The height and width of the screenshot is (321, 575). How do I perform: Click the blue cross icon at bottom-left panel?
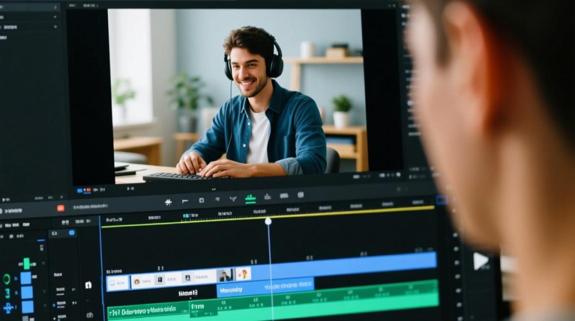tap(8, 307)
